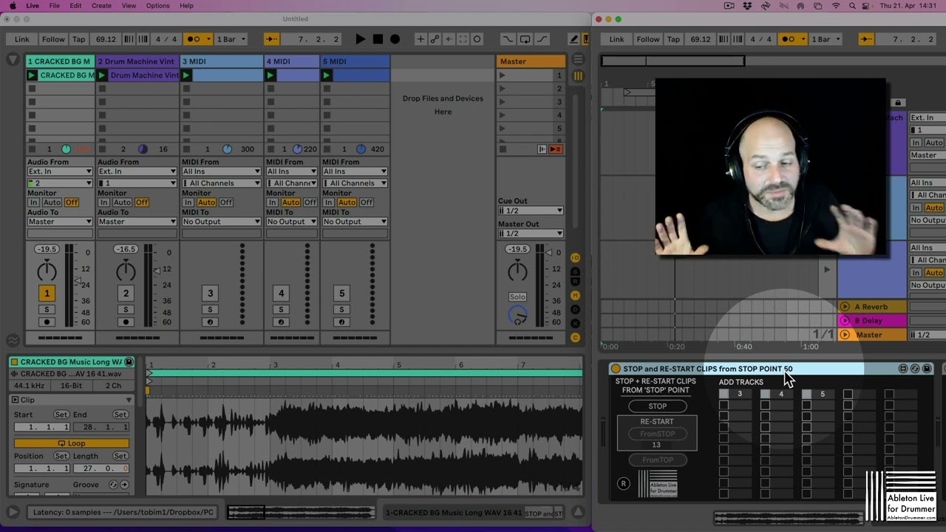Solo track 2 with its S button
Screen dimensions: 946x532
point(126,310)
